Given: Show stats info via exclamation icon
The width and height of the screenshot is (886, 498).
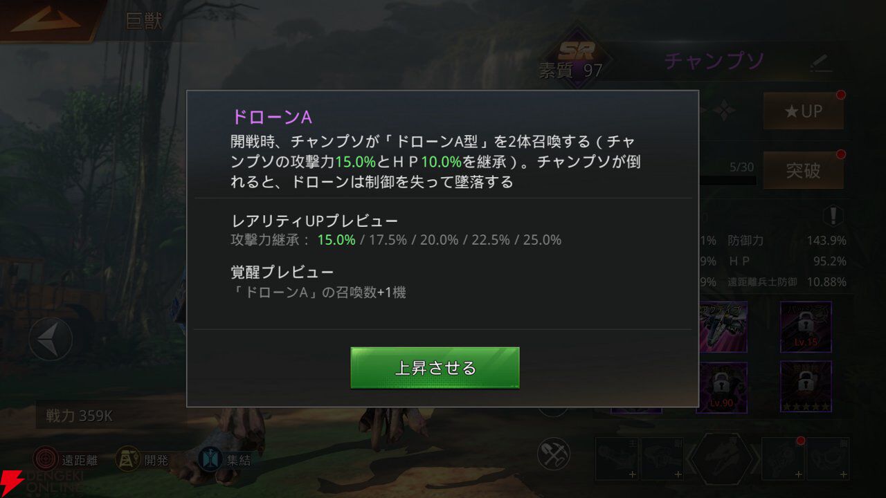Looking at the screenshot, I should [833, 215].
